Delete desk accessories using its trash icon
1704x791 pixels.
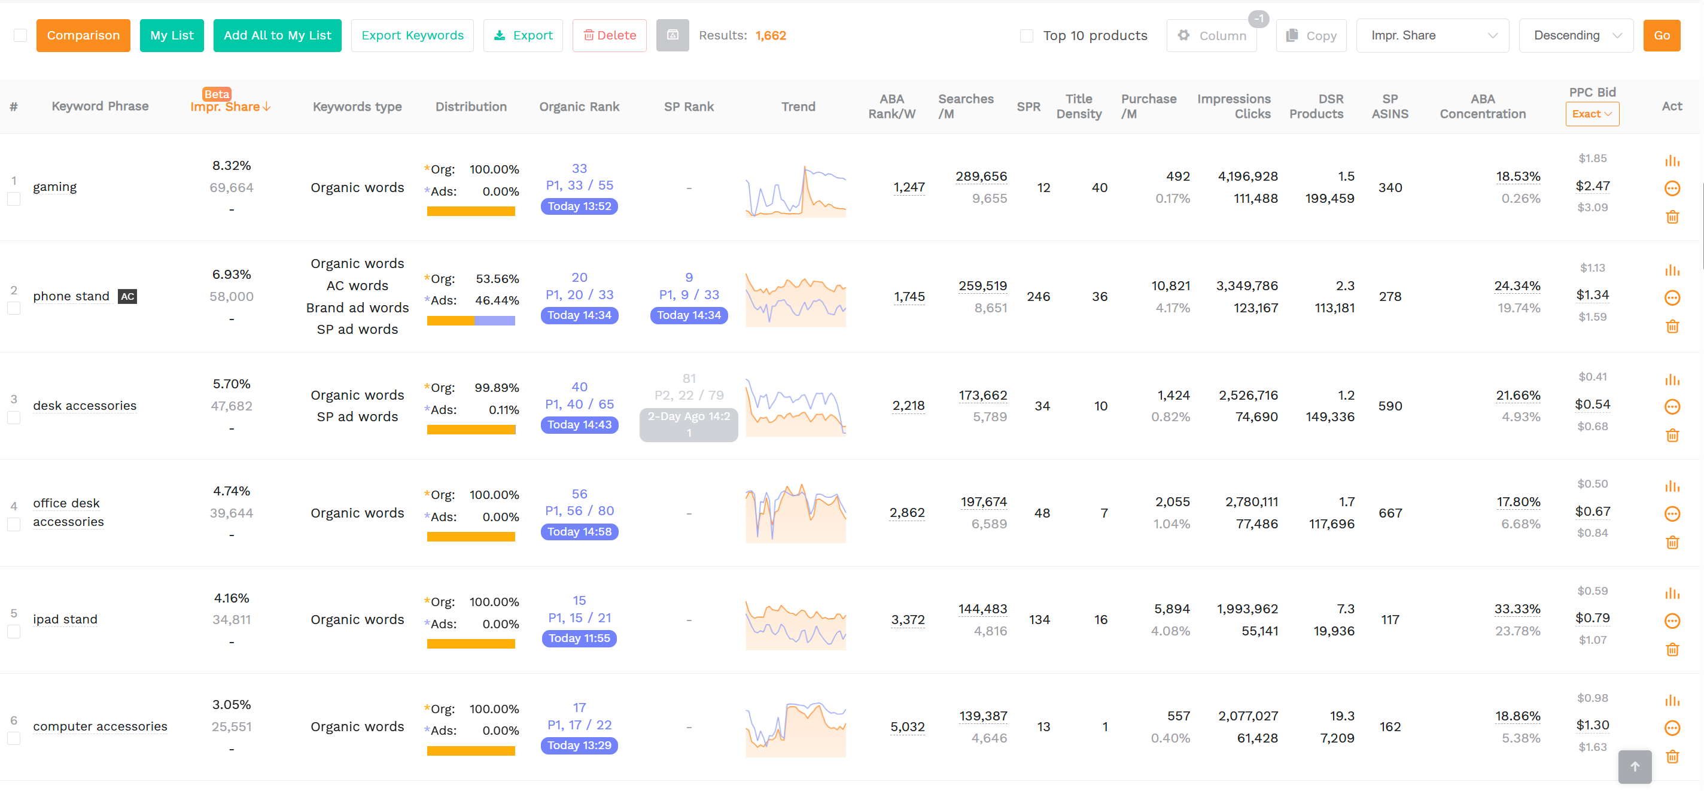1673,435
